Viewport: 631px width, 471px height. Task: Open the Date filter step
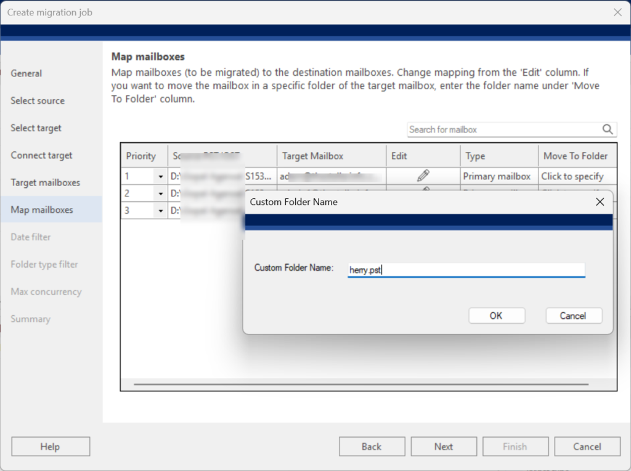(x=31, y=237)
